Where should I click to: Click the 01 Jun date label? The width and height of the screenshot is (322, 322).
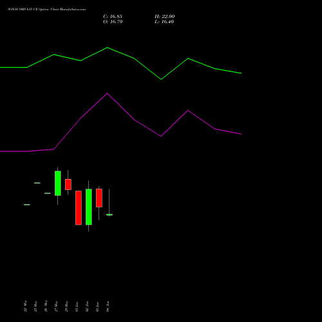(x=77, y=307)
